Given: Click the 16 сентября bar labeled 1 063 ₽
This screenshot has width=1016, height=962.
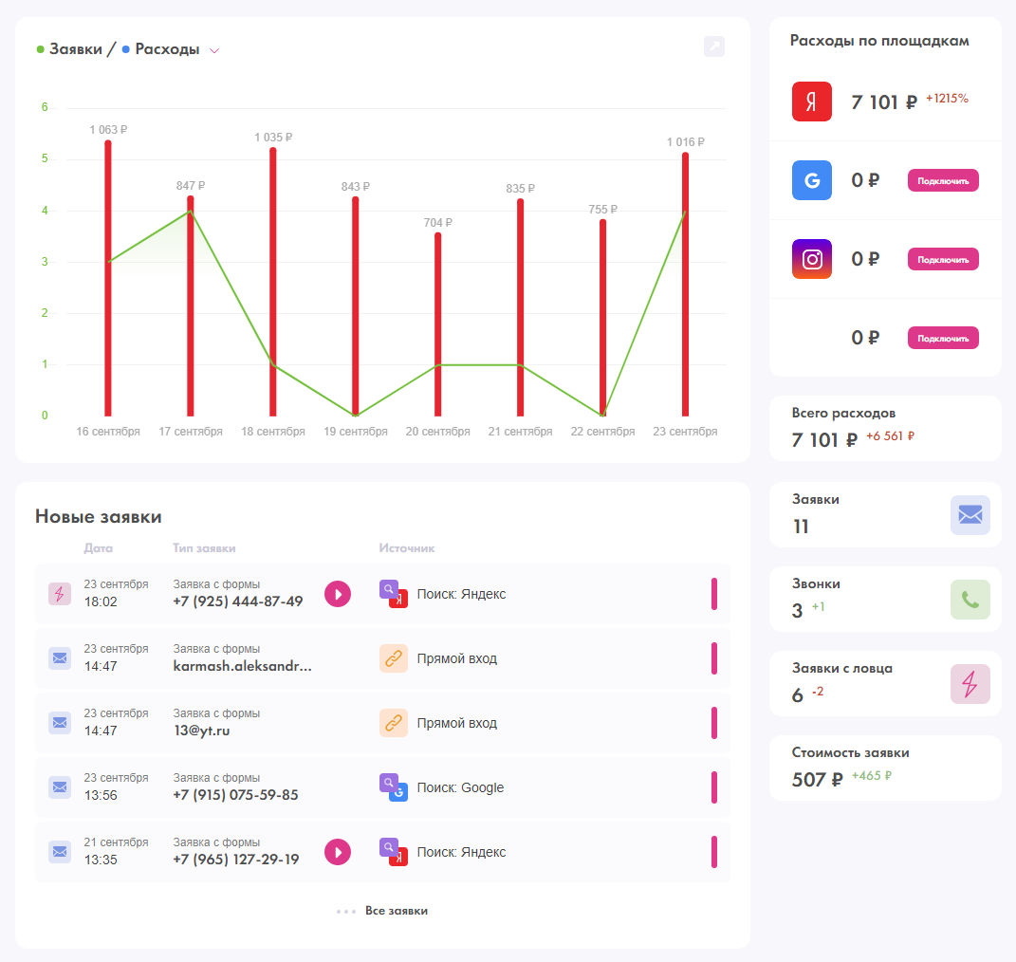Looking at the screenshot, I should (108, 279).
